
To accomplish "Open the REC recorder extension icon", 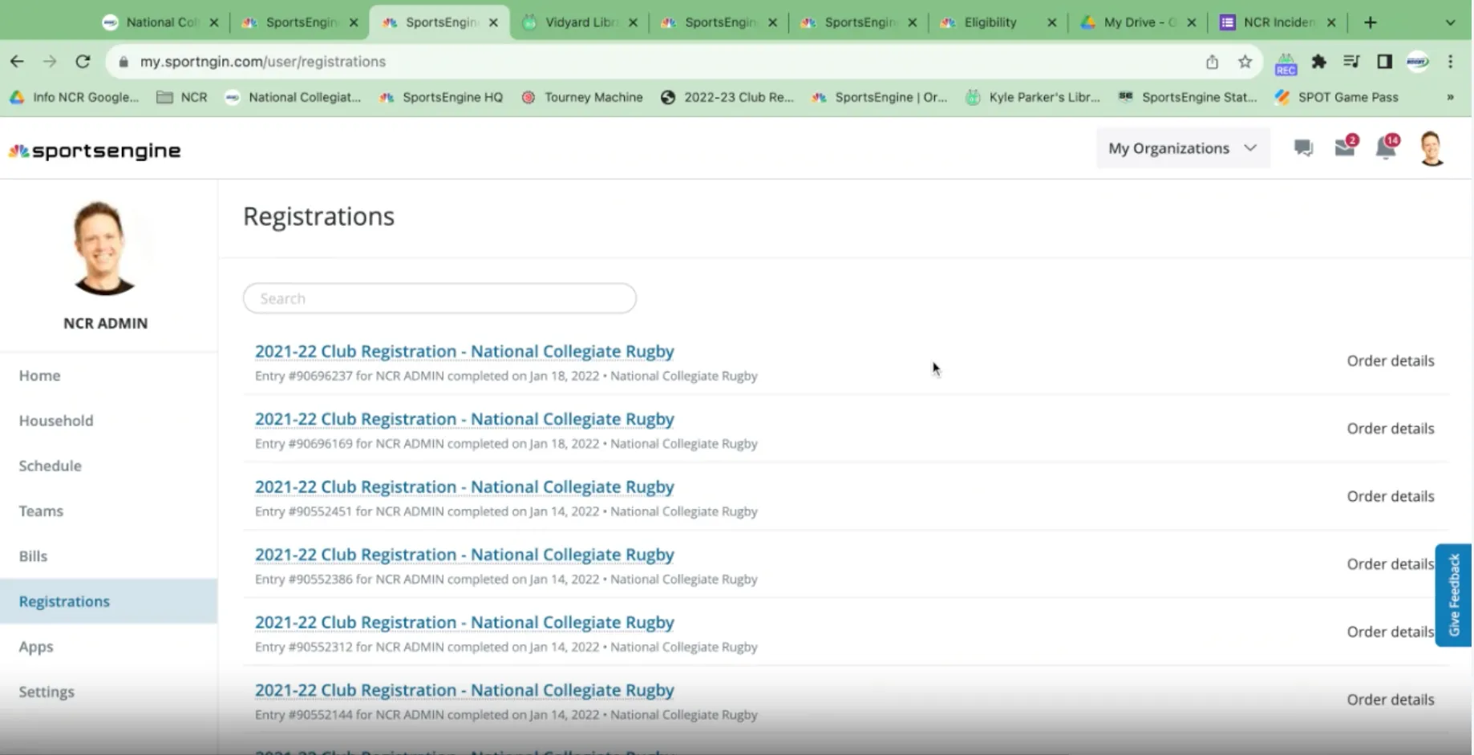I will (1286, 63).
